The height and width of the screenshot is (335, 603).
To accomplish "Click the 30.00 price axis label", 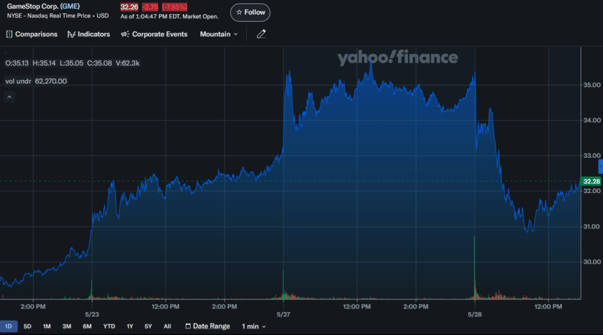I will [592, 262].
